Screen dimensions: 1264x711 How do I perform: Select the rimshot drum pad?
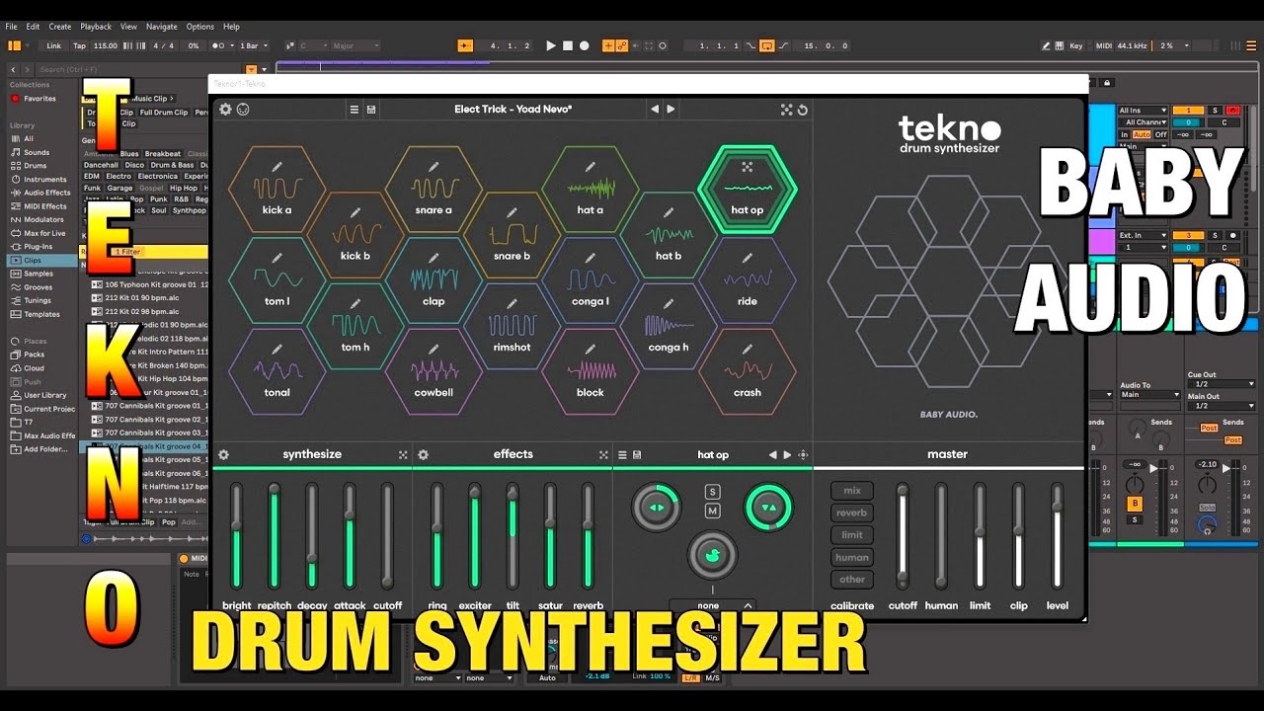512,326
